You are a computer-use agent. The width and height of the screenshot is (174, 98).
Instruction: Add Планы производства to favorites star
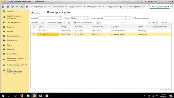pos(43,12)
